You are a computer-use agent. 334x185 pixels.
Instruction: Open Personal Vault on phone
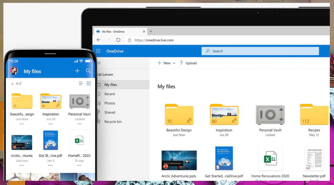(80, 101)
